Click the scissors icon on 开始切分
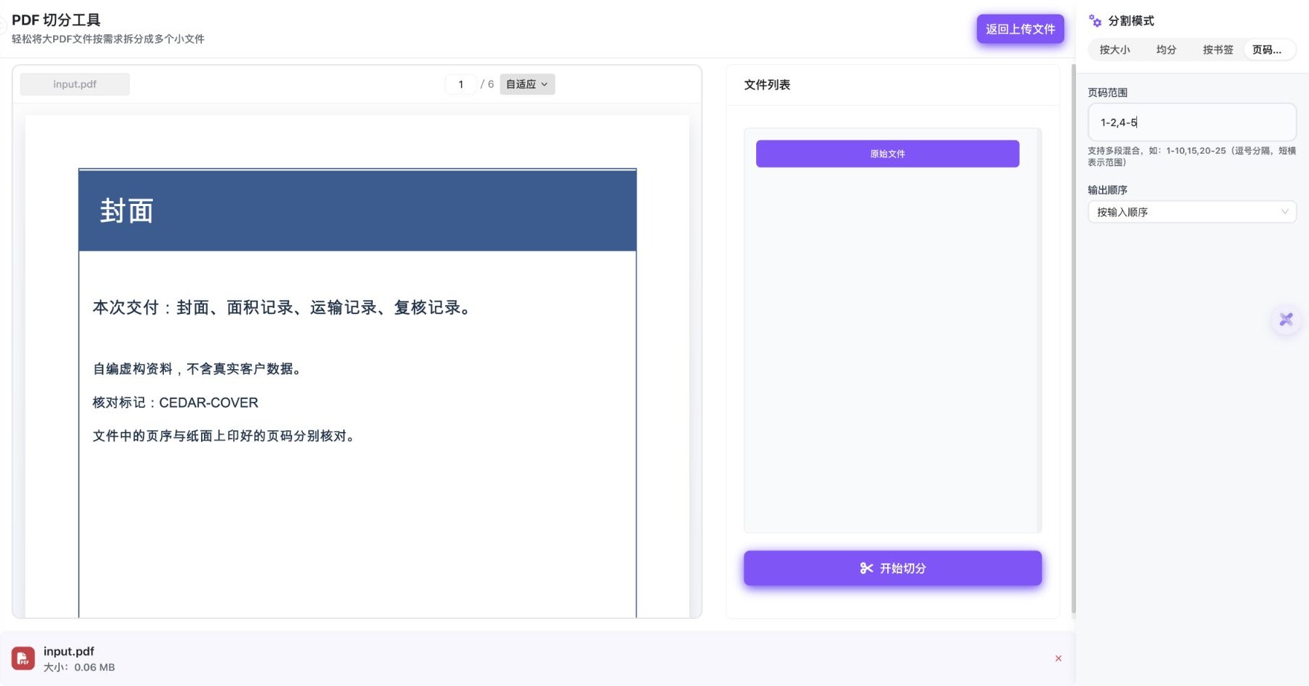The height and width of the screenshot is (686, 1309). click(866, 568)
